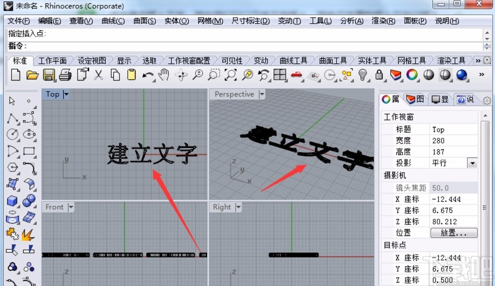Select the Pan hand tool
This screenshot has width=495, height=286.
pos(164,75)
